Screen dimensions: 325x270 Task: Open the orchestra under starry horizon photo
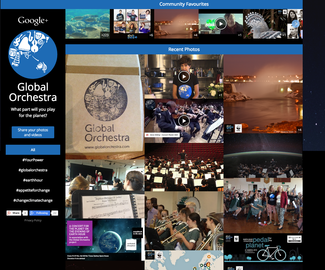(x=263, y=156)
